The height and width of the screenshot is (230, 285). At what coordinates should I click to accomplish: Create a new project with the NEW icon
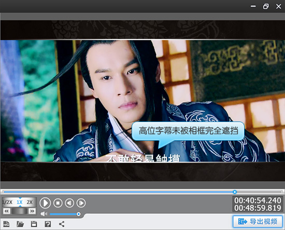coord(6,224)
